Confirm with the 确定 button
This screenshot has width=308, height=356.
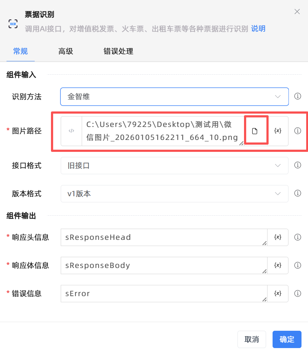click(287, 339)
